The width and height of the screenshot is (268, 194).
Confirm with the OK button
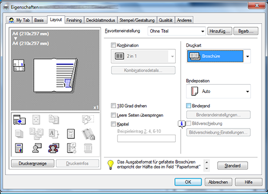188,182
